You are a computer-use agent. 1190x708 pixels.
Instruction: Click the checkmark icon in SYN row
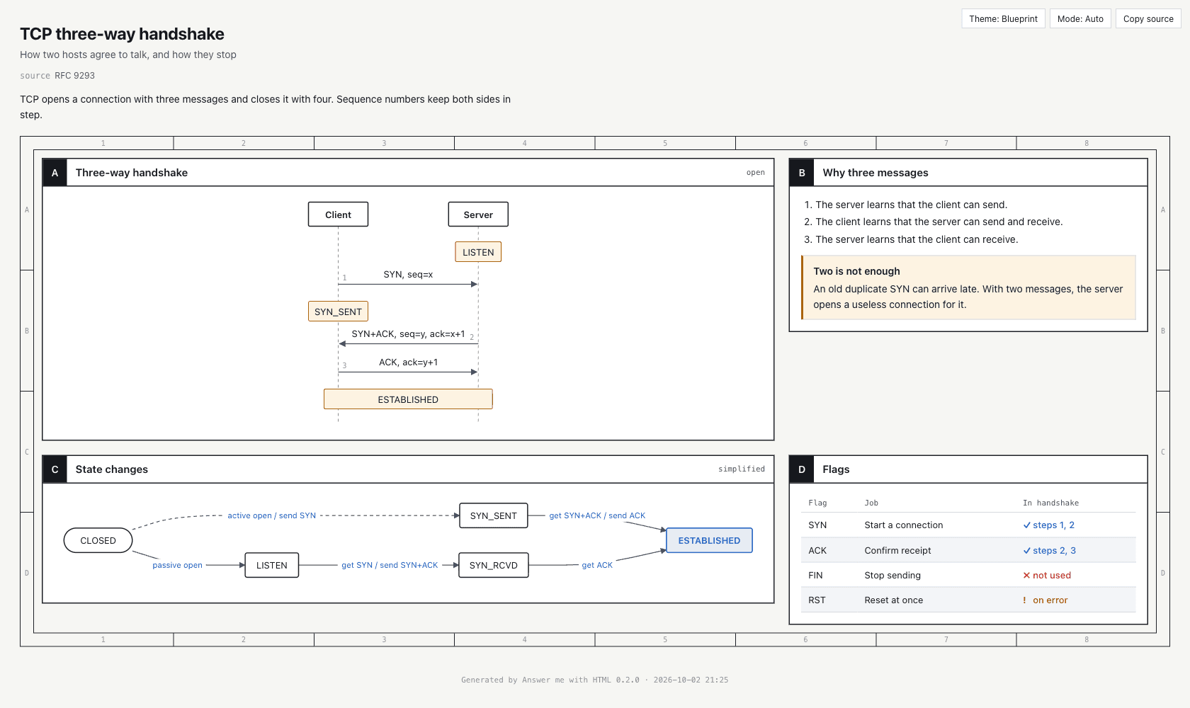(1026, 525)
